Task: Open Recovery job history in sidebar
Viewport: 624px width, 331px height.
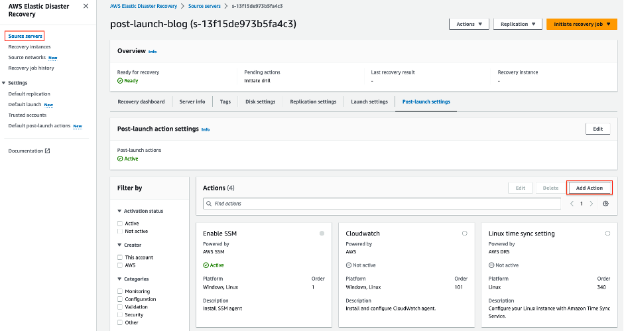Action: coord(31,68)
